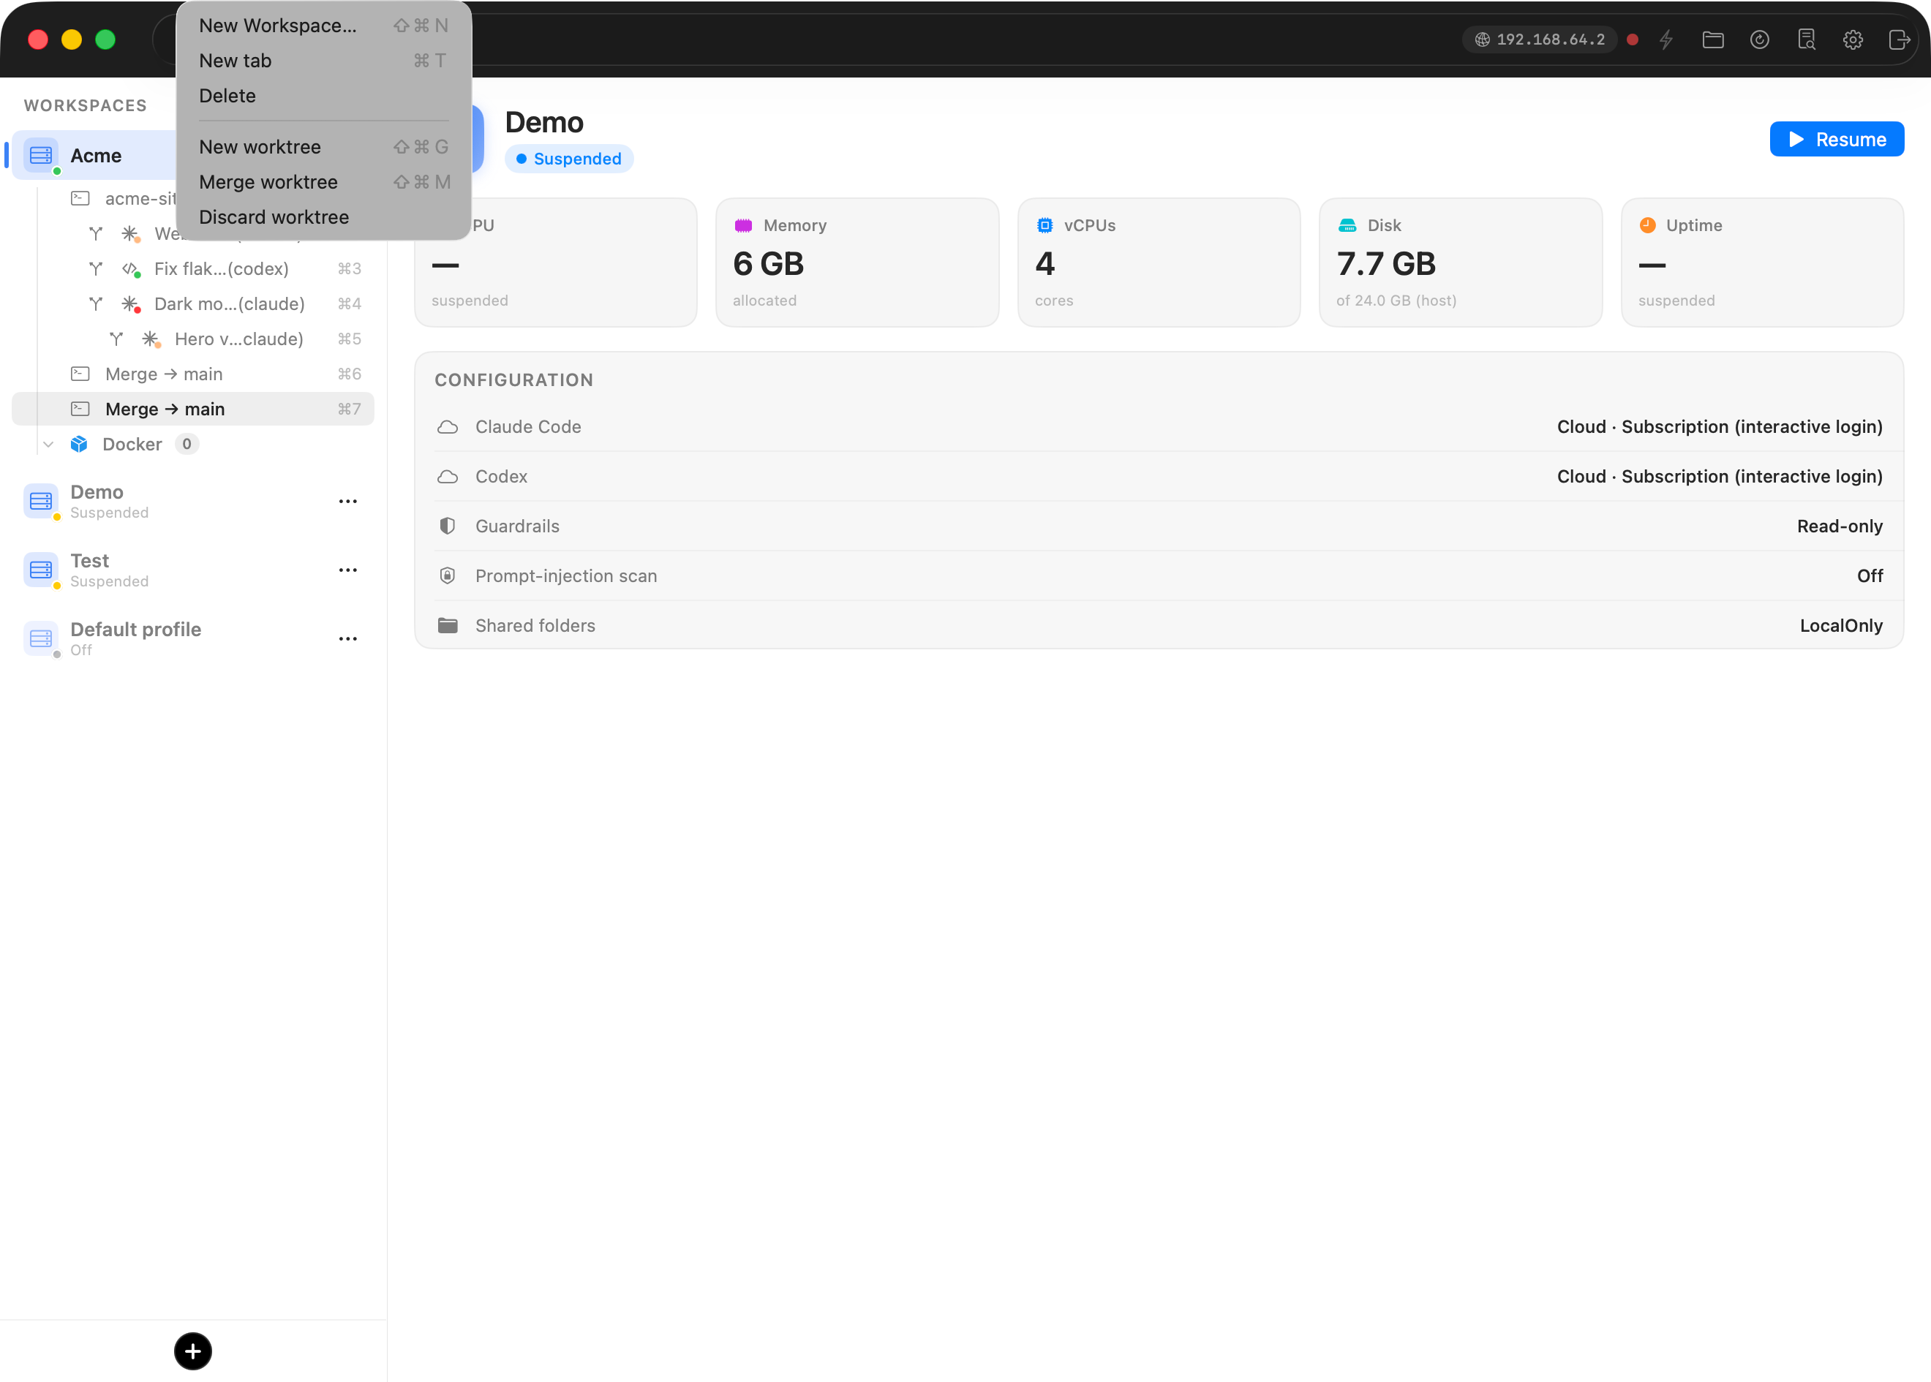Image resolution: width=1931 pixels, height=1382 pixels.
Task: Click the Prompt-injection scan shield icon
Action: point(448,576)
